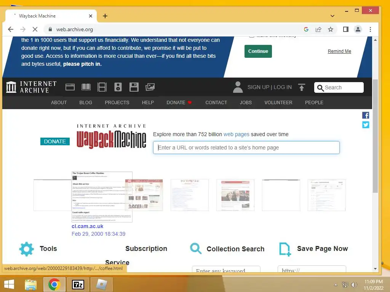
Task: Share on Twitter icon
Action: [x=366, y=125]
